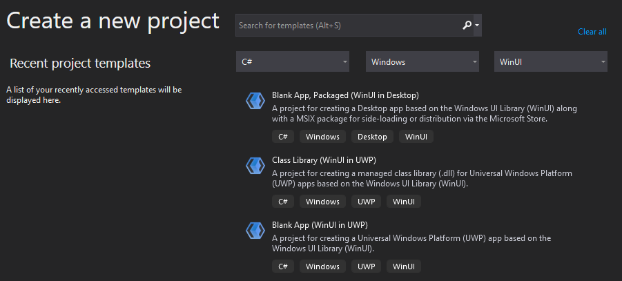Click the Blank App (WinUI in UWP) icon
Image resolution: width=622 pixels, height=281 pixels.
coord(255,230)
